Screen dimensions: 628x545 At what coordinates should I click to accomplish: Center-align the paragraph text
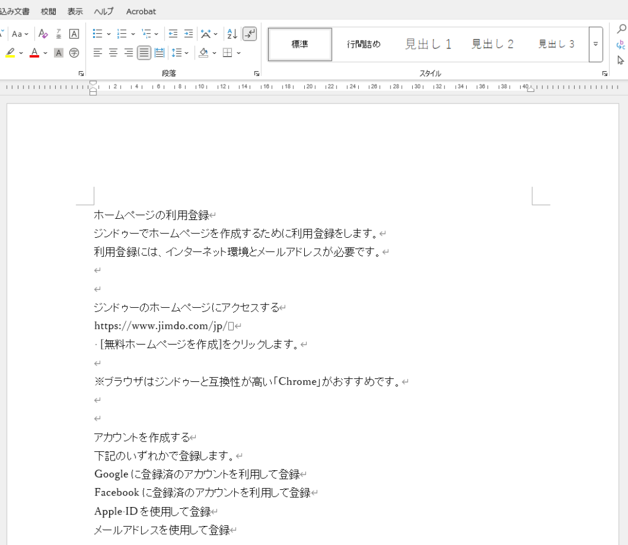(113, 53)
